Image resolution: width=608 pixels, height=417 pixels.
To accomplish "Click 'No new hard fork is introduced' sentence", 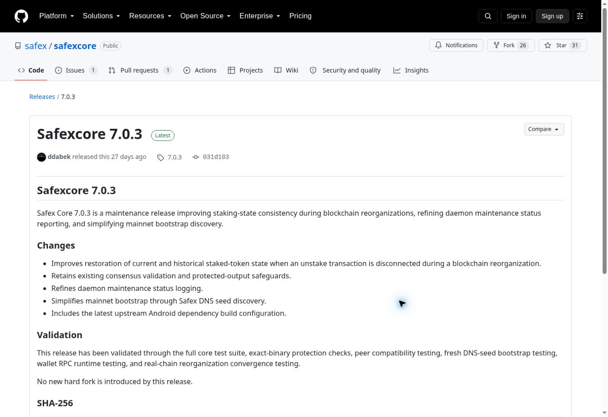I will [115, 381].
